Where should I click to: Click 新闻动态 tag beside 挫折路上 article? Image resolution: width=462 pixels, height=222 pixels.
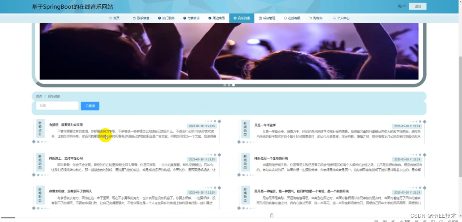point(40,162)
